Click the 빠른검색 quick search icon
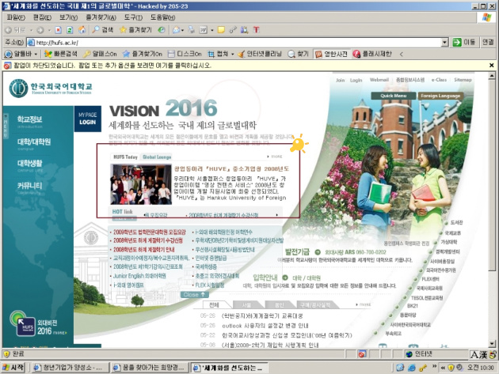Viewport: 499px width, 374px height. (48, 54)
